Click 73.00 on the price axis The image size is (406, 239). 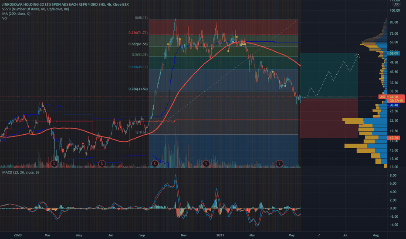coord(394,34)
